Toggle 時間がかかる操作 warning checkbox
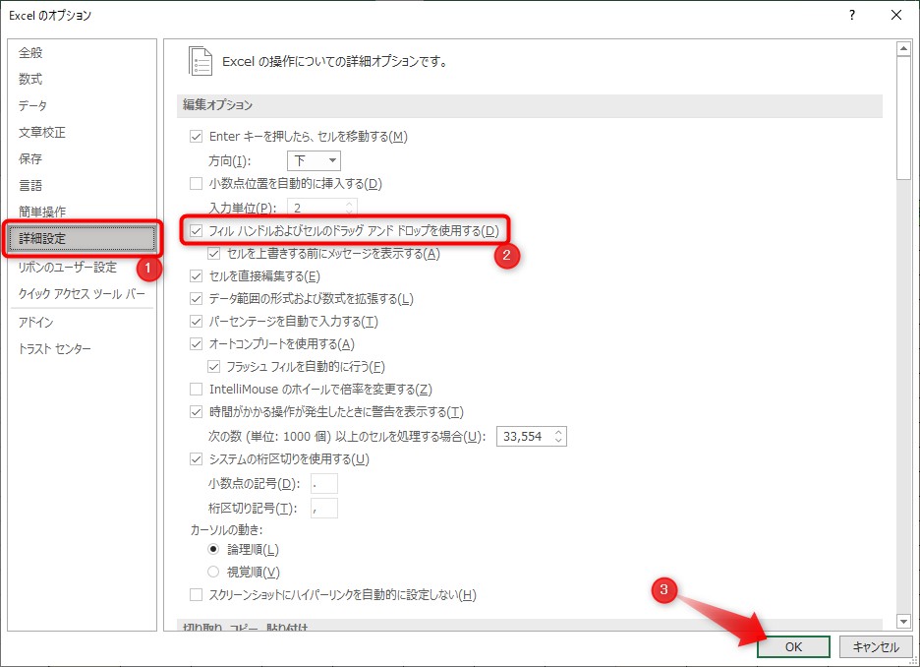 [196, 412]
